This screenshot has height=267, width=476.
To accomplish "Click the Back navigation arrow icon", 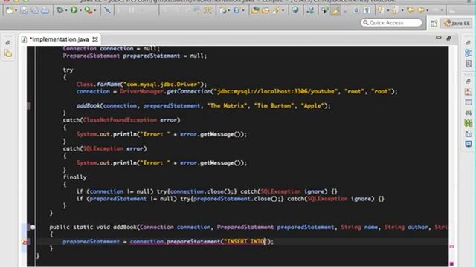I will 421,10.
